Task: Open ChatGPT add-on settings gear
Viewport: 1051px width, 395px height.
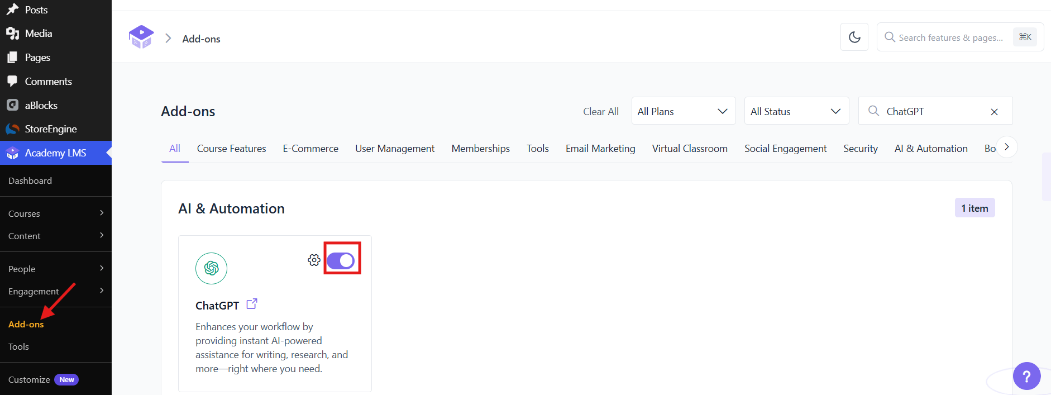Action: (x=314, y=260)
